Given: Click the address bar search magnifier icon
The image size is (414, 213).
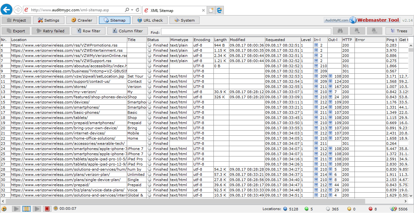Looking at the screenshot, I should (x=127, y=10).
